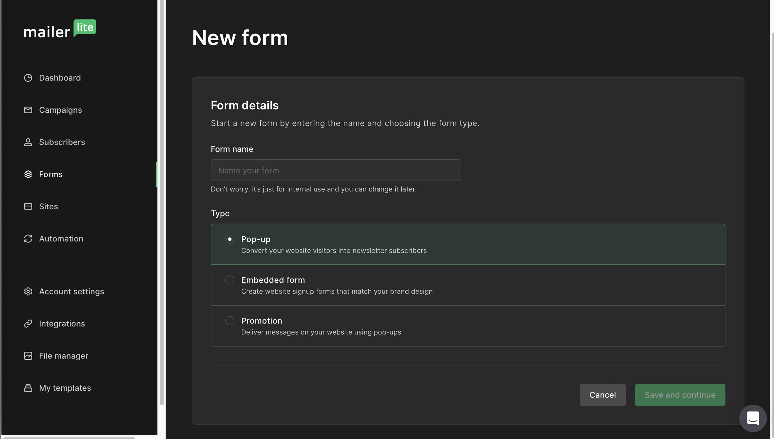Screen dimensions: 774x439
Task: Open the live chat bubble
Action: pyautogui.click(x=752, y=418)
